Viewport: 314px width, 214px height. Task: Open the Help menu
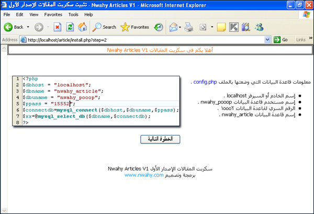click(88, 15)
